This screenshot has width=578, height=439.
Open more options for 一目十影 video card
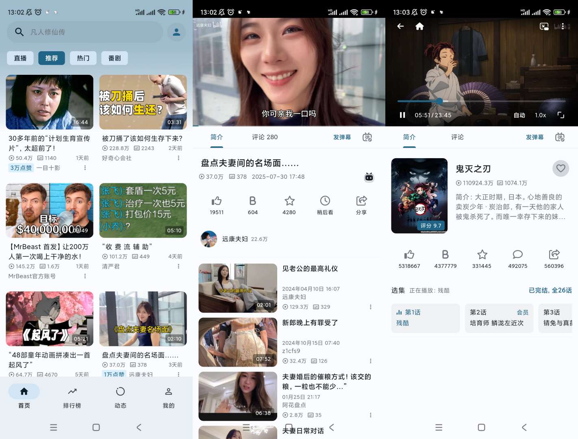(x=85, y=168)
